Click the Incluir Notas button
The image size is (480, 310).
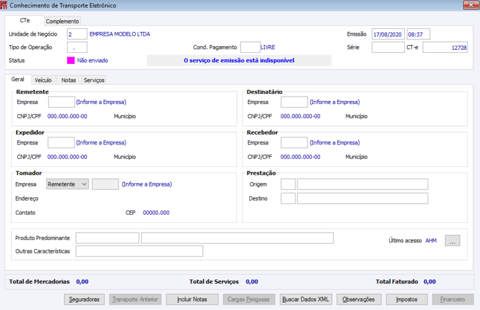[192, 300]
